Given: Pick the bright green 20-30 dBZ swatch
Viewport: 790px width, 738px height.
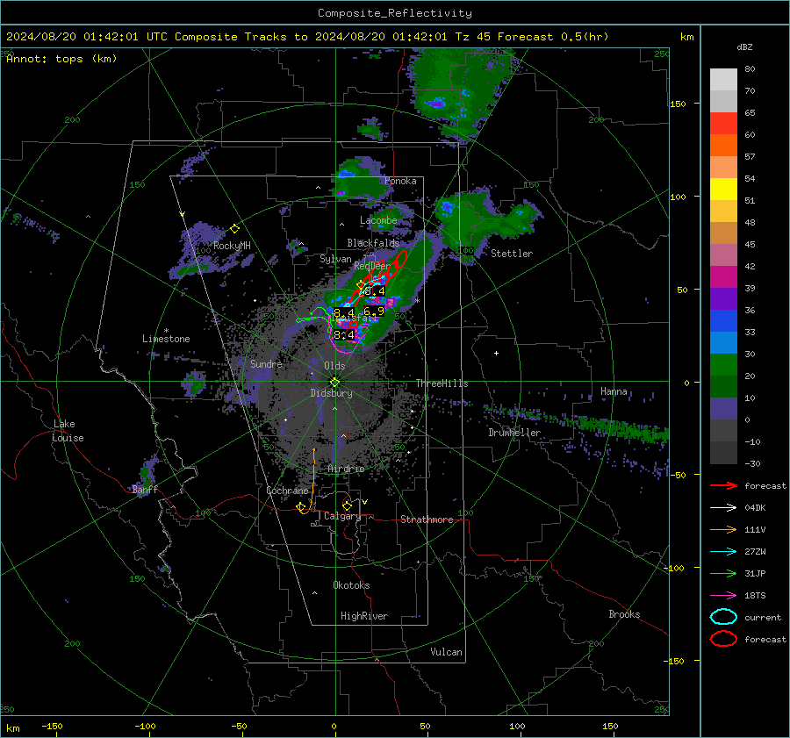Looking at the screenshot, I should pos(723,364).
